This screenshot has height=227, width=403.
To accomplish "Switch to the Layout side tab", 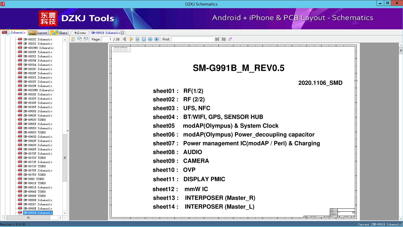I will (x=38, y=33).
